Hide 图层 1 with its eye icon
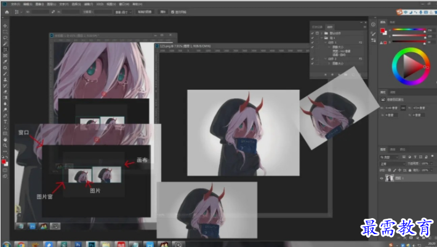The height and width of the screenshot is (247, 437). [x=382, y=178]
